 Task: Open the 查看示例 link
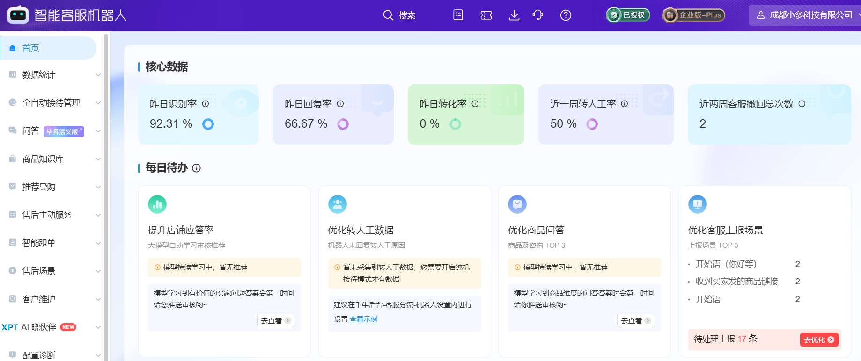(364, 319)
